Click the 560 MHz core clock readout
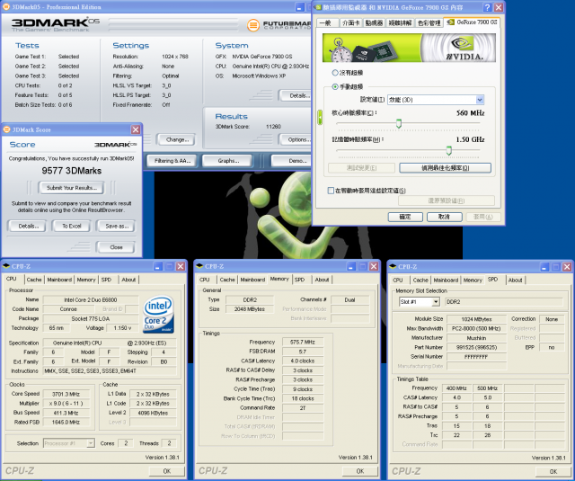 coord(470,113)
